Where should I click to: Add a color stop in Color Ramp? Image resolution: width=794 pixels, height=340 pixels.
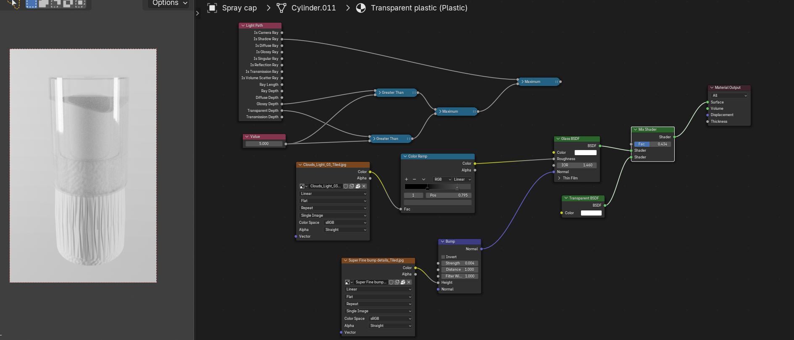[x=406, y=179]
